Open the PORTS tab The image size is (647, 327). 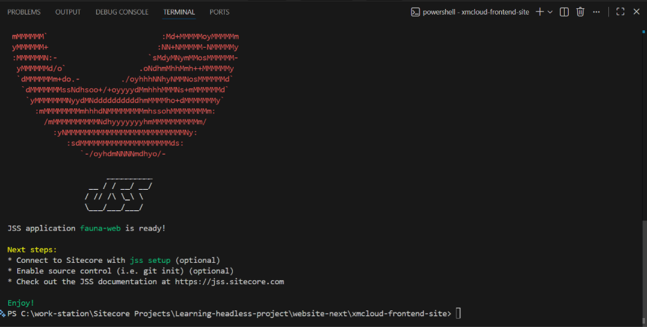(219, 12)
